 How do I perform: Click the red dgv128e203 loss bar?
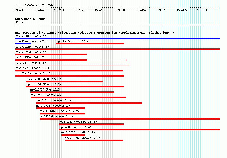pos(69,76)
